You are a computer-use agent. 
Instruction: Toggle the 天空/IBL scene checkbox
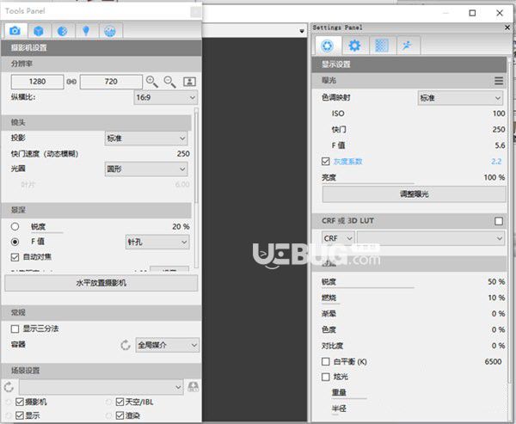[120, 402]
